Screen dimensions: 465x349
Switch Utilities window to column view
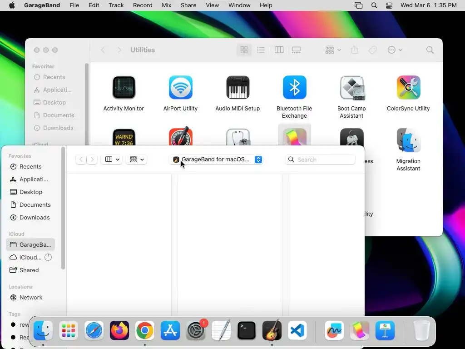tap(279, 50)
